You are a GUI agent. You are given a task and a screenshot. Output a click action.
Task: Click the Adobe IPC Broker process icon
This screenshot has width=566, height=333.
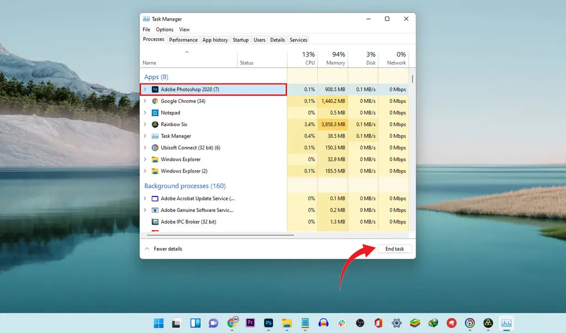pos(155,222)
